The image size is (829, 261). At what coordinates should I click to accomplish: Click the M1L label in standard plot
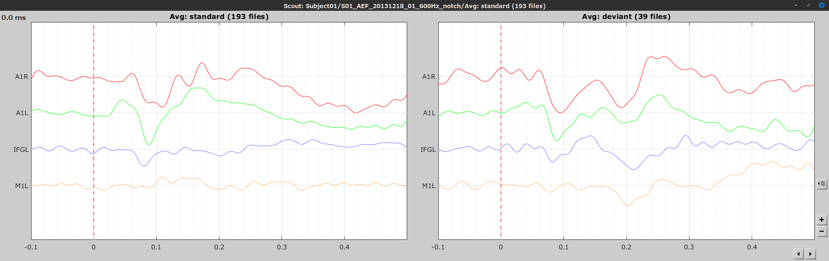click(x=22, y=186)
